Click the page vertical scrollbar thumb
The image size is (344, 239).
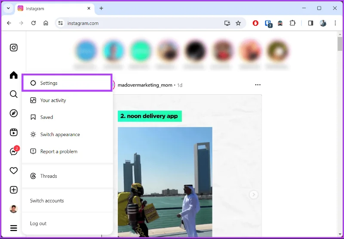point(340,44)
